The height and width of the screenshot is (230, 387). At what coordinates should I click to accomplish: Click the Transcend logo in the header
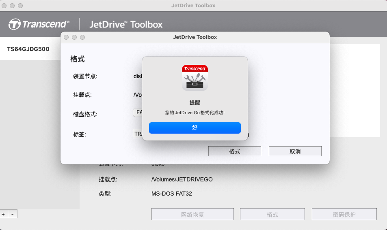(39, 24)
